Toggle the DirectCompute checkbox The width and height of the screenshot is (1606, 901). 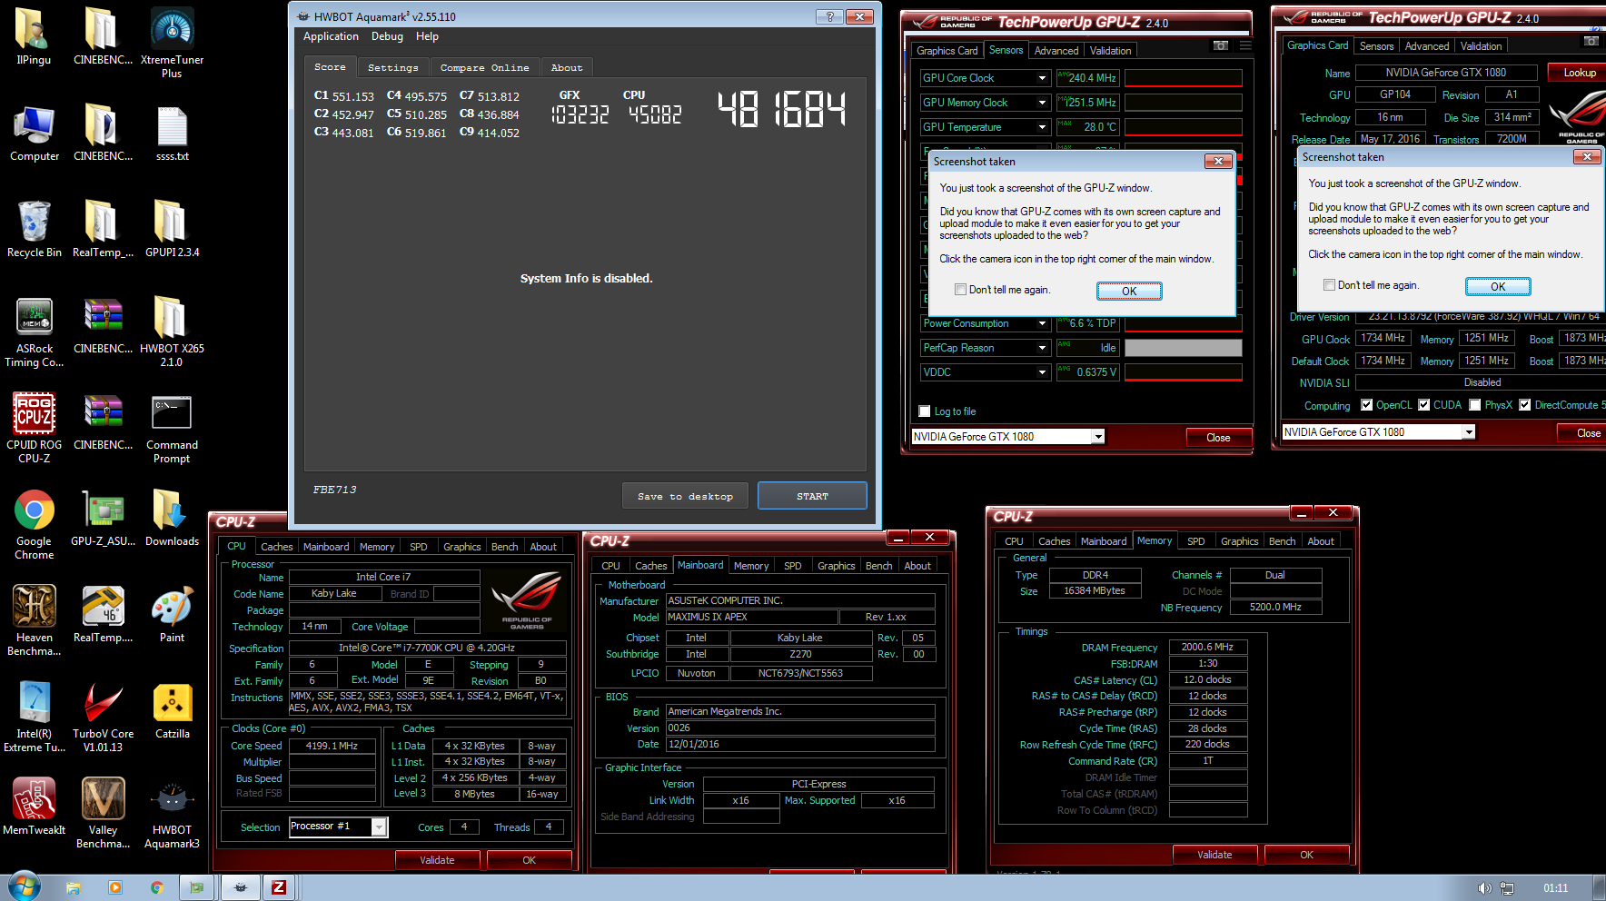coord(1525,405)
